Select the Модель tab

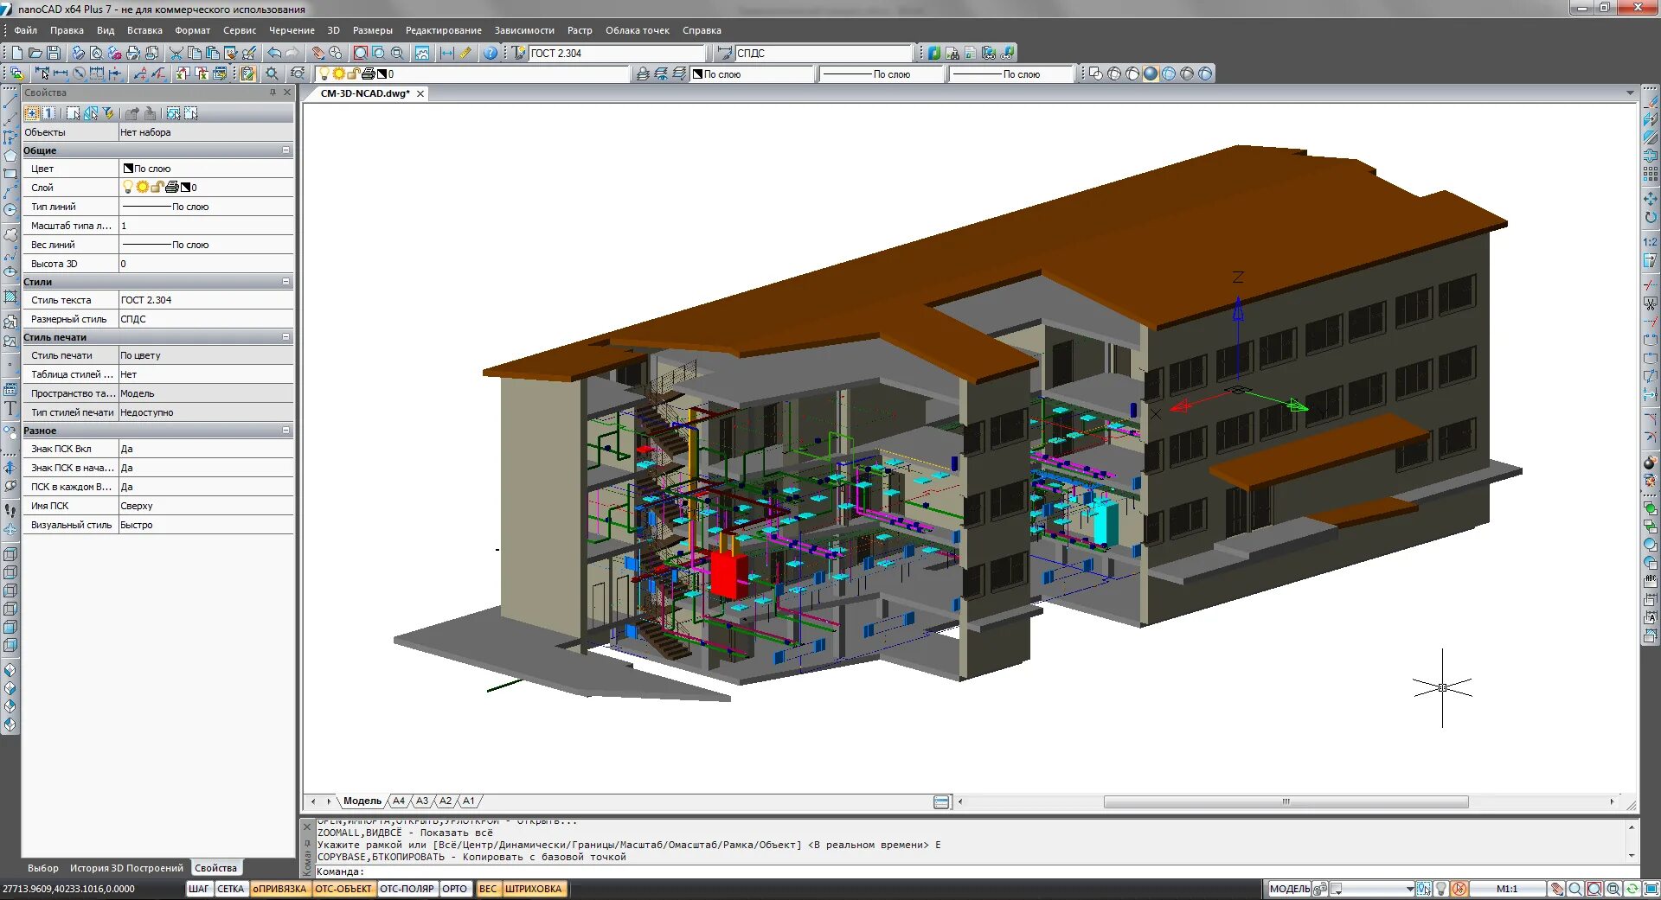click(x=362, y=801)
